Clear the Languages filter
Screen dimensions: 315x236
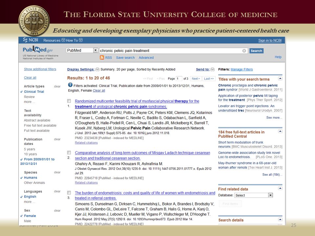57,191
